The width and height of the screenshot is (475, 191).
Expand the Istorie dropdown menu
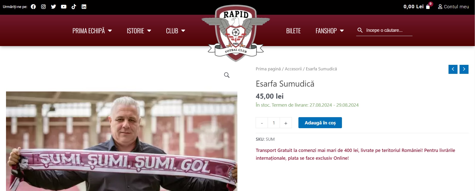tap(139, 31)
